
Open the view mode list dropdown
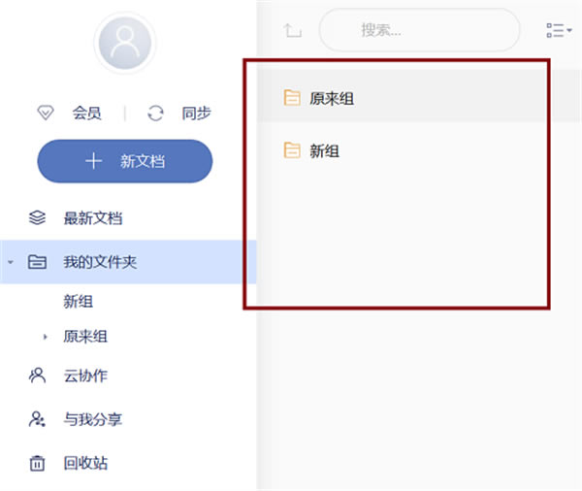click(559, 30)
